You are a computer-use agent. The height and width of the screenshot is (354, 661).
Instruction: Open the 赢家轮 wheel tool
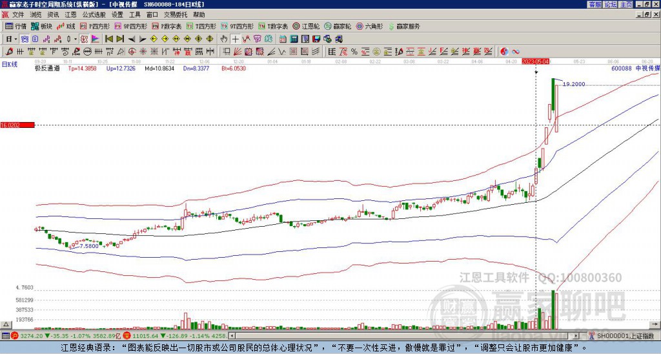(x=338, y=26)
